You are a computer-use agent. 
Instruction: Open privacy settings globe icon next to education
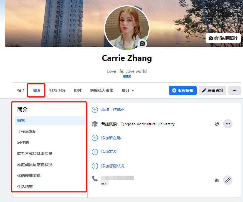(217, 124)
